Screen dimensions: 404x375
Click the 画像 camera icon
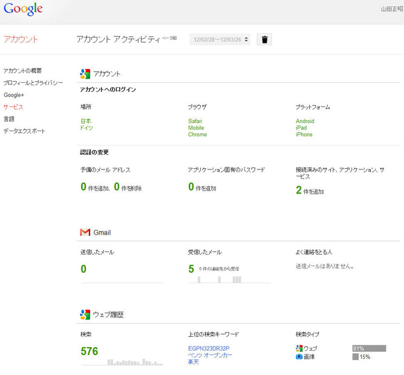(299, 357)
